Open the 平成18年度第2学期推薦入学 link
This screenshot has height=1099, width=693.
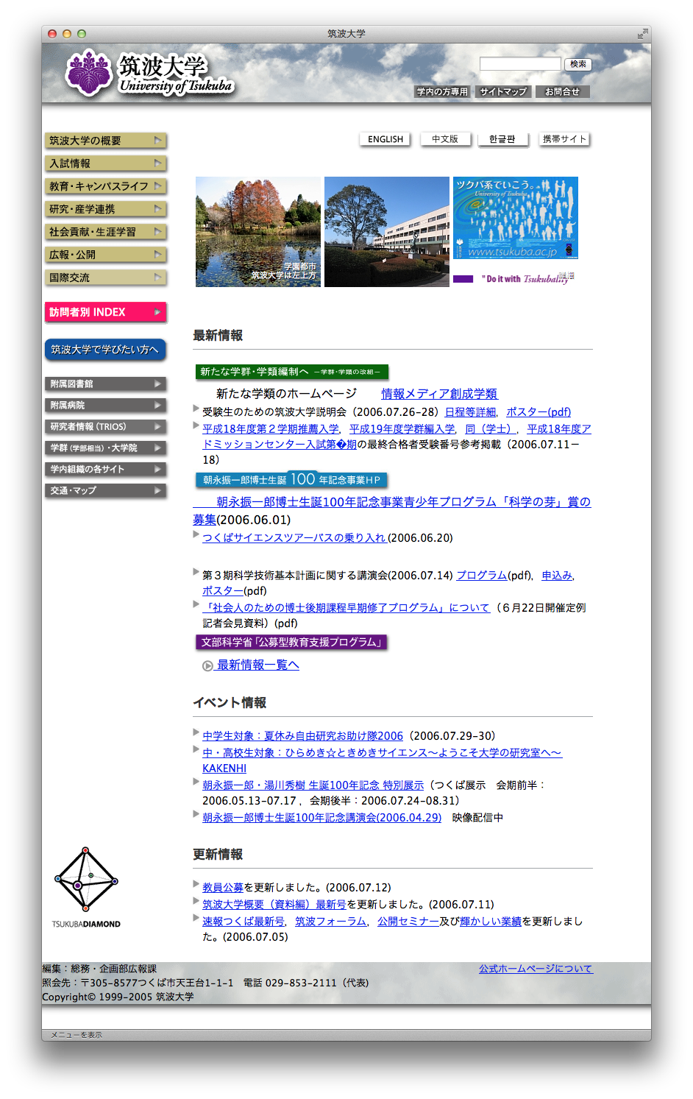click(271, 429)
